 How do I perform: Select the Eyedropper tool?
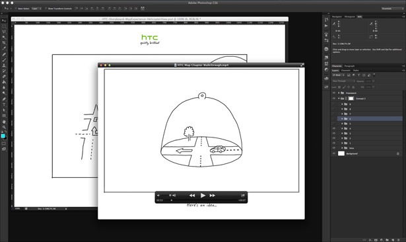tap(4, 48)
